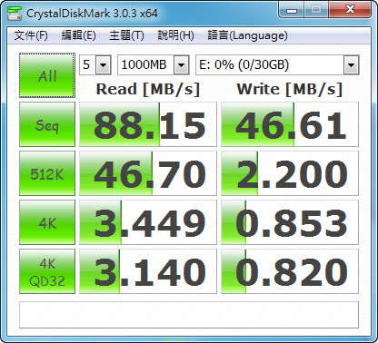Open the 主題(T) theme menu

pyautogui.click(x=126, y=35)
